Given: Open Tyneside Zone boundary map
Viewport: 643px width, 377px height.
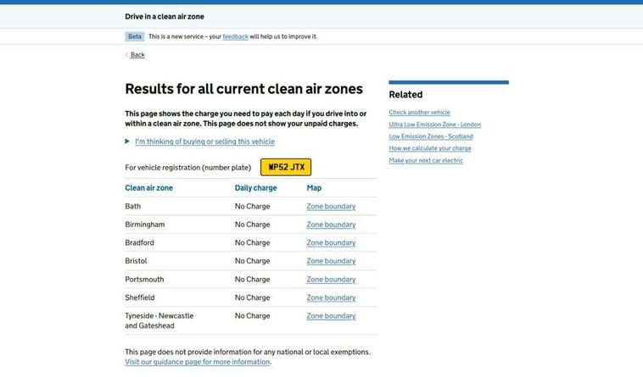Looking at the screenshot, I should coord(331,316).
